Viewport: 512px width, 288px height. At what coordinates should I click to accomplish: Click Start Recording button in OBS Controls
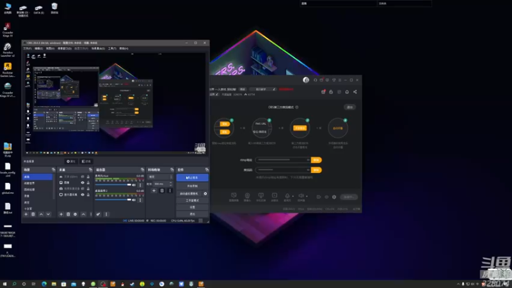click(193, 186)
